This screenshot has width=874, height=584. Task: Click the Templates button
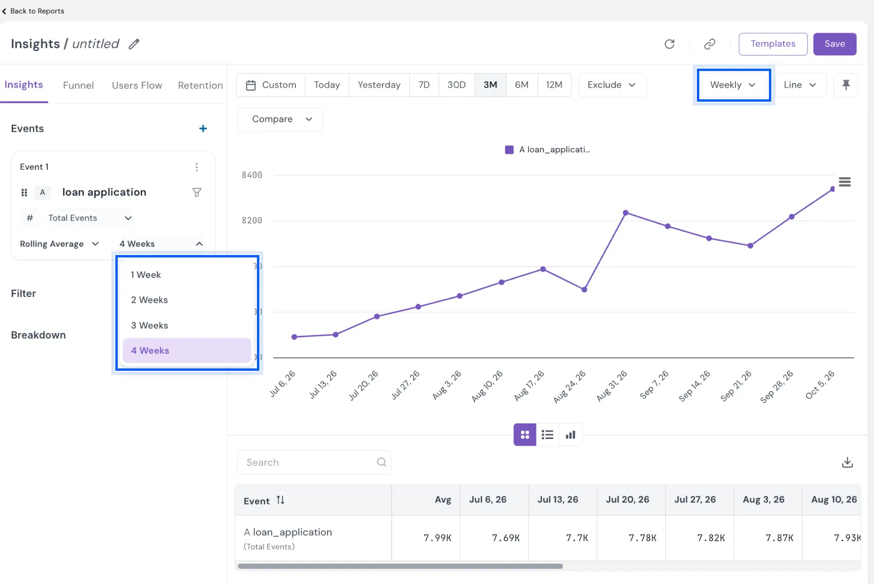pos(773,44)
